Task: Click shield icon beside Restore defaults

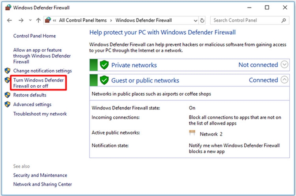Action: (7, 95)
